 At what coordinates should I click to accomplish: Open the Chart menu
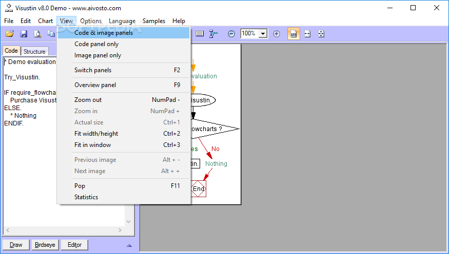[x=45, y=21]
